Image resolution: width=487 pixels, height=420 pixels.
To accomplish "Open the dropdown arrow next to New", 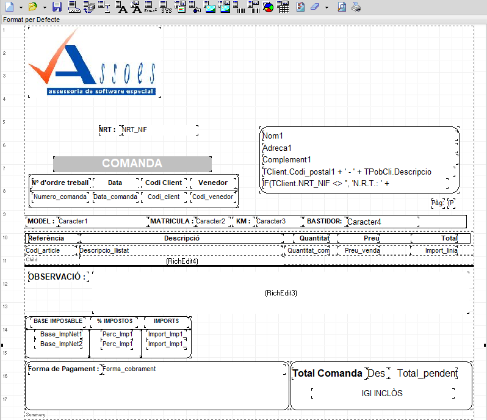I will (x=21, y=7).
